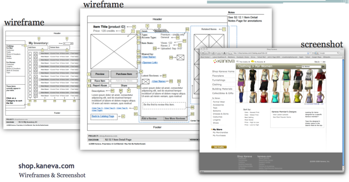The width and height of the screenshot is (349, 182).
Task: Open the Google Maps bookmark
Action: 317,57
